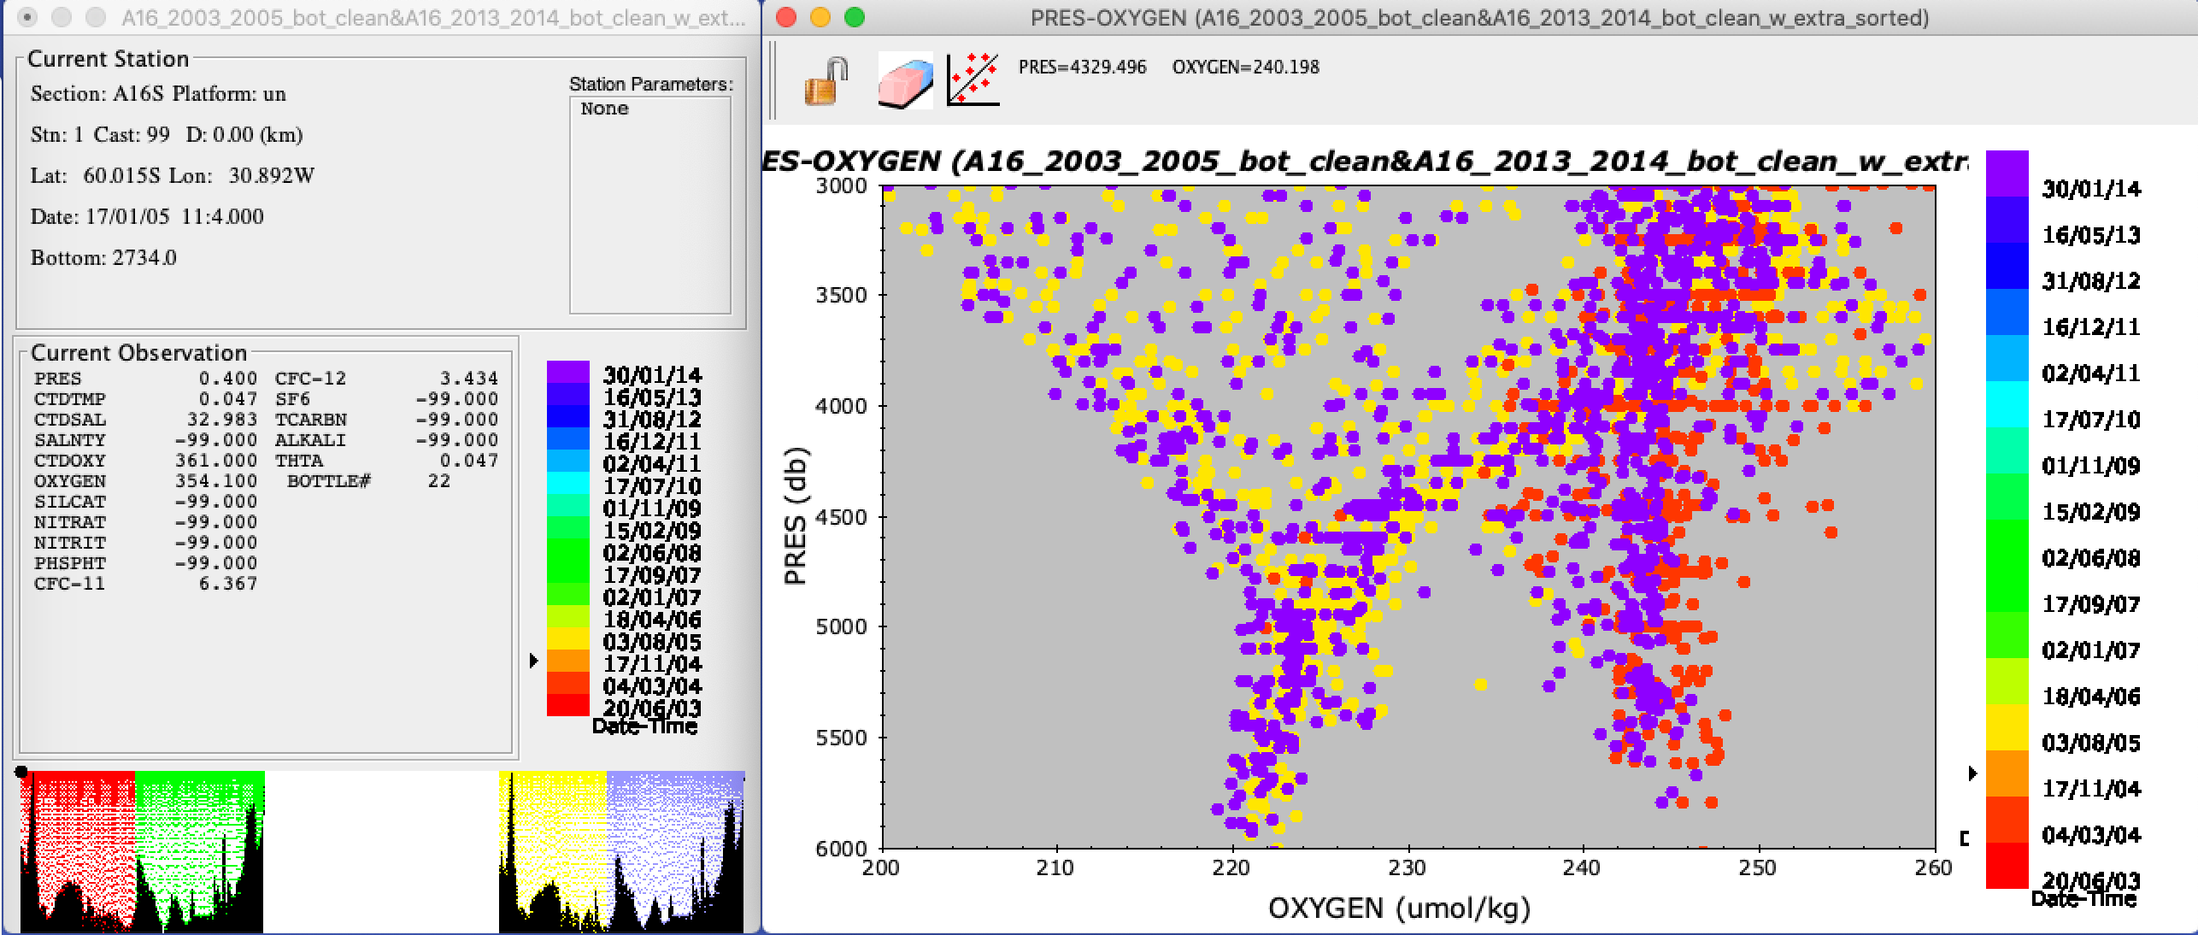The height and width of the screenshot is (935, 2198).
Task: Click the BOTTLE# 22 observation entry
Action: pos(369,481)
